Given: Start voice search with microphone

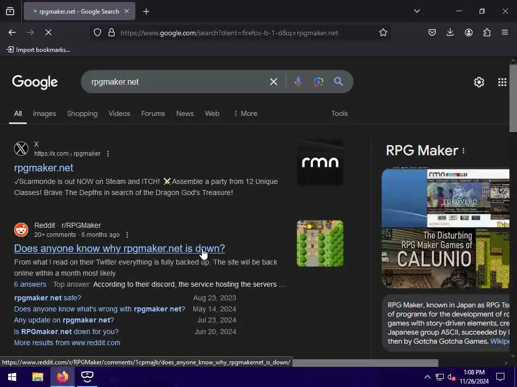Looking at the screenshot, I should pyautogui.click(x=298, y=82).
